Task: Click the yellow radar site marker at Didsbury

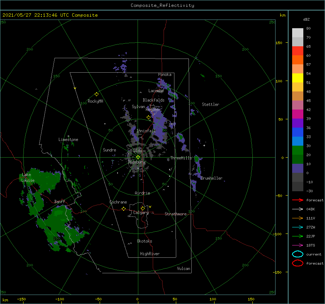Action: tap(138, 157)
